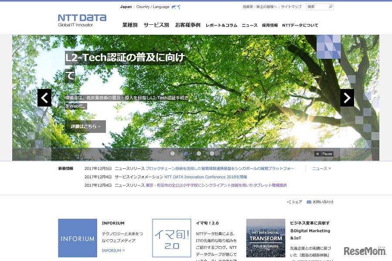The width and height of the screenshot is (392, 261).
Task: Click the イマ旬！2.0 card heading
Action: 207,223
